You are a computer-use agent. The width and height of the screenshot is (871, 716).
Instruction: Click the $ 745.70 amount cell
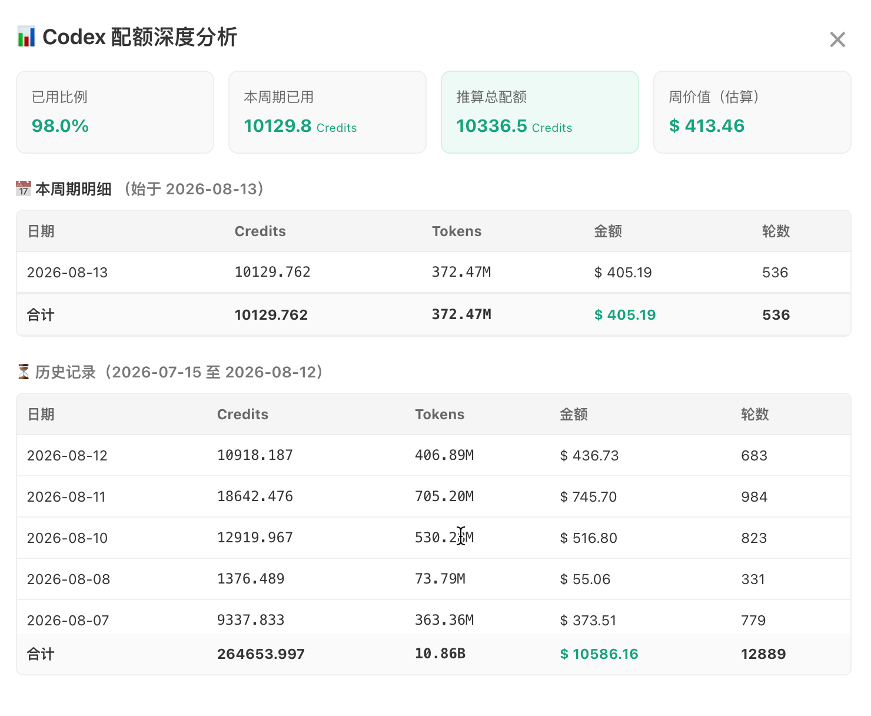pos(589,497)
